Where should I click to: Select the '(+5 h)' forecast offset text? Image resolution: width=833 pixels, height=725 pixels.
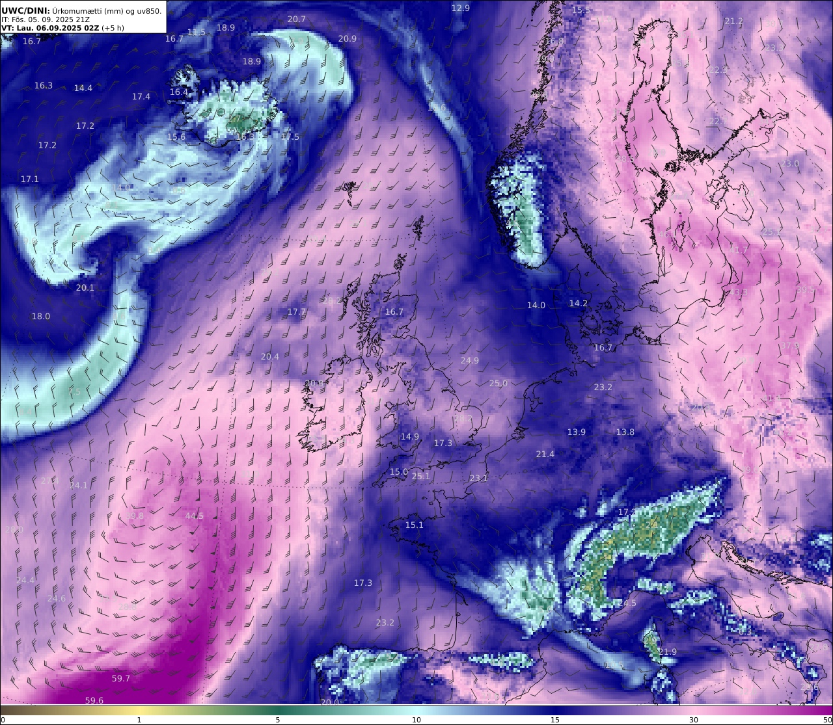[x=113, y=28]
